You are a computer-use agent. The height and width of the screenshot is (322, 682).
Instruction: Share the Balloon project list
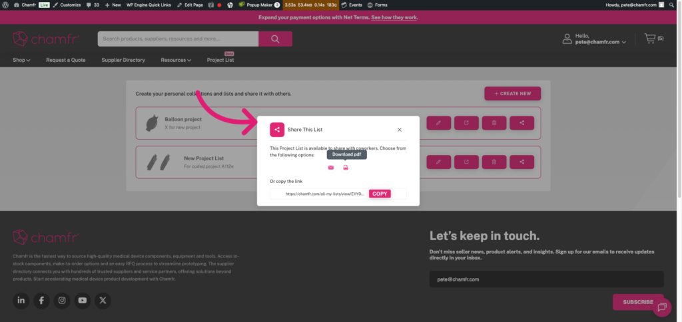point(522,123)
